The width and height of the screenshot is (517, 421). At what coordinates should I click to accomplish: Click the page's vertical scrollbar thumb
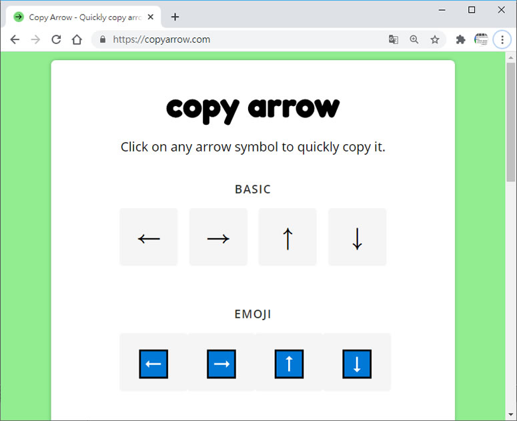tap(511, 122)
